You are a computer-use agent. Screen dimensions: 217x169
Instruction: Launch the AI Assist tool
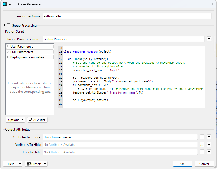point(37,120)
